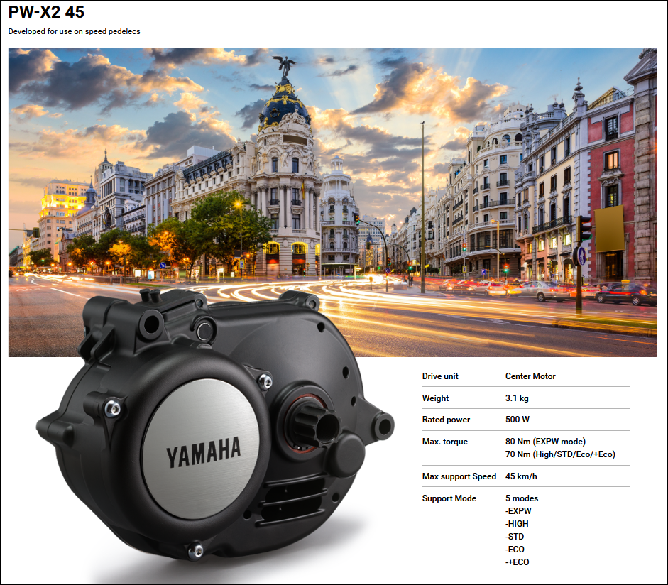Click the '45 km/h' speed value
The image size is (668, 585).
(x=521, y=476)
